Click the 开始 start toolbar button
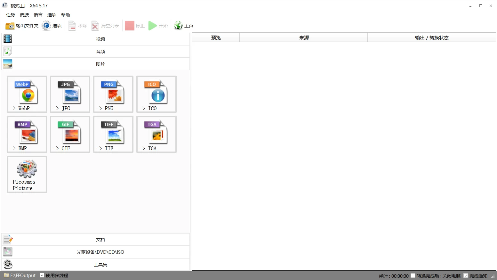 [158, 26]
